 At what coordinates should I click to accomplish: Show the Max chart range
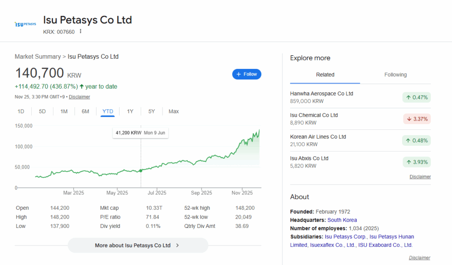pyautogui.click(x=173, y=111)
